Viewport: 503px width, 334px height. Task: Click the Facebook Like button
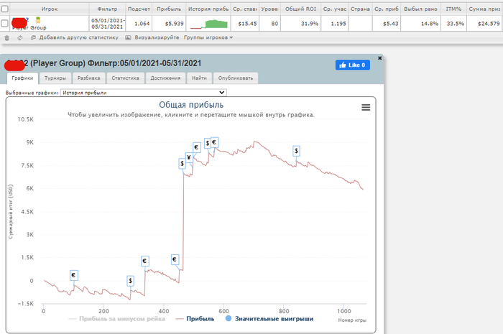coord(353,65)
